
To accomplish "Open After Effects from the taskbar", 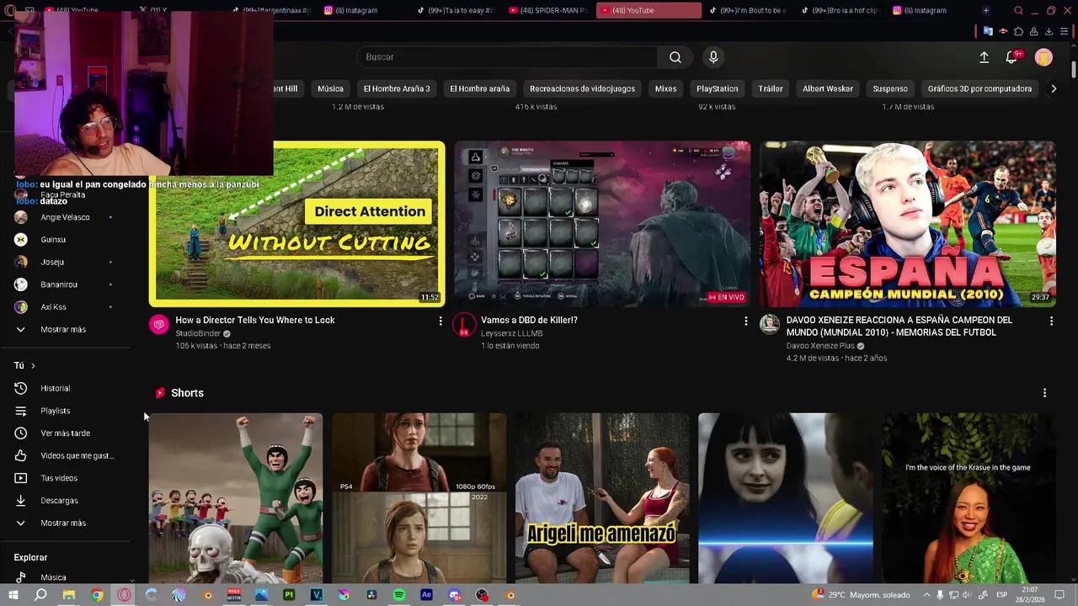I will point(426,595).
